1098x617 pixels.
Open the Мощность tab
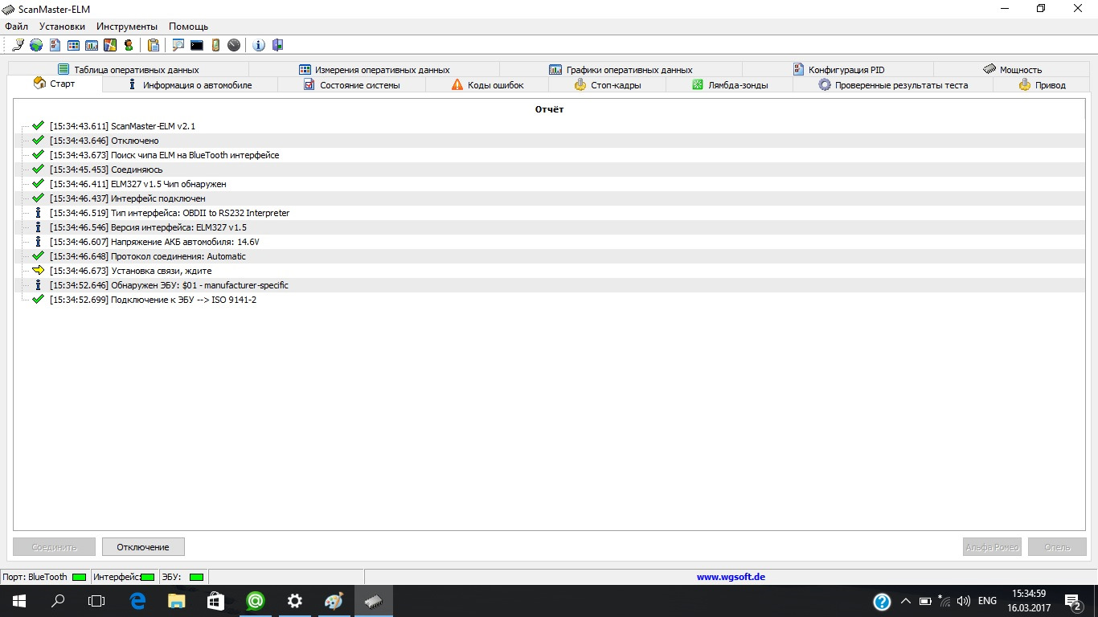pyautogui.click(x=1012, y=70)
